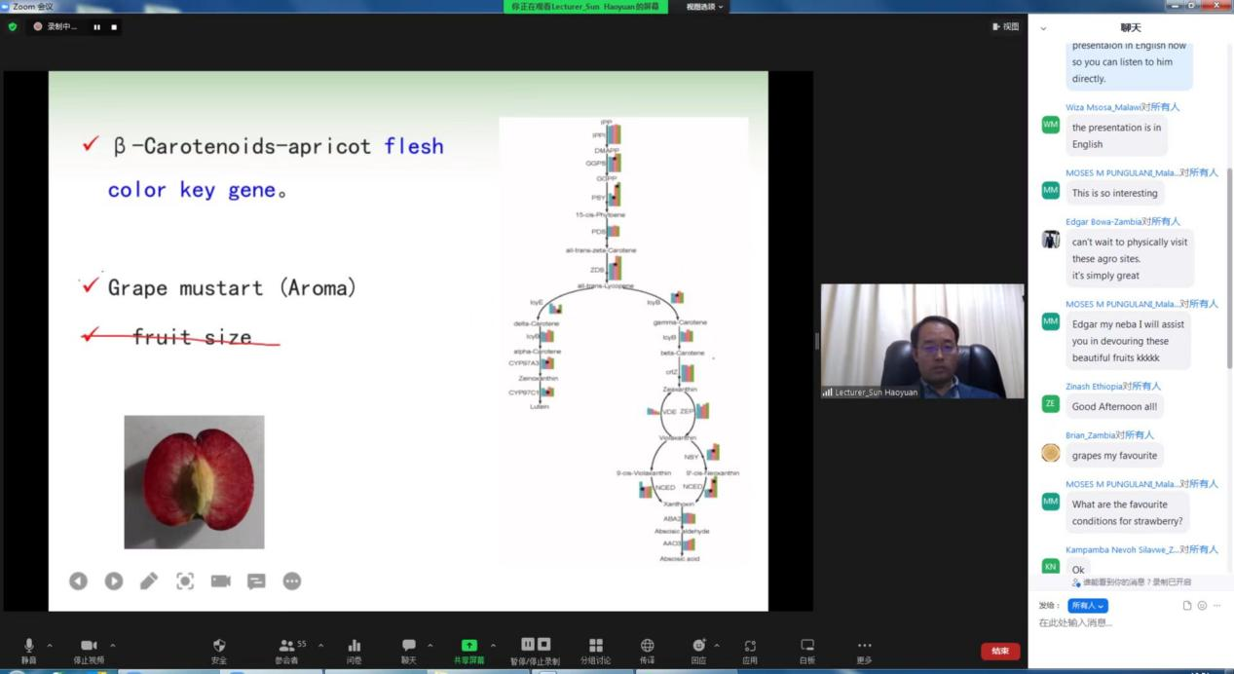Click the View button top right
The width and height of the screenshot is (1234, 674).
1005,26
